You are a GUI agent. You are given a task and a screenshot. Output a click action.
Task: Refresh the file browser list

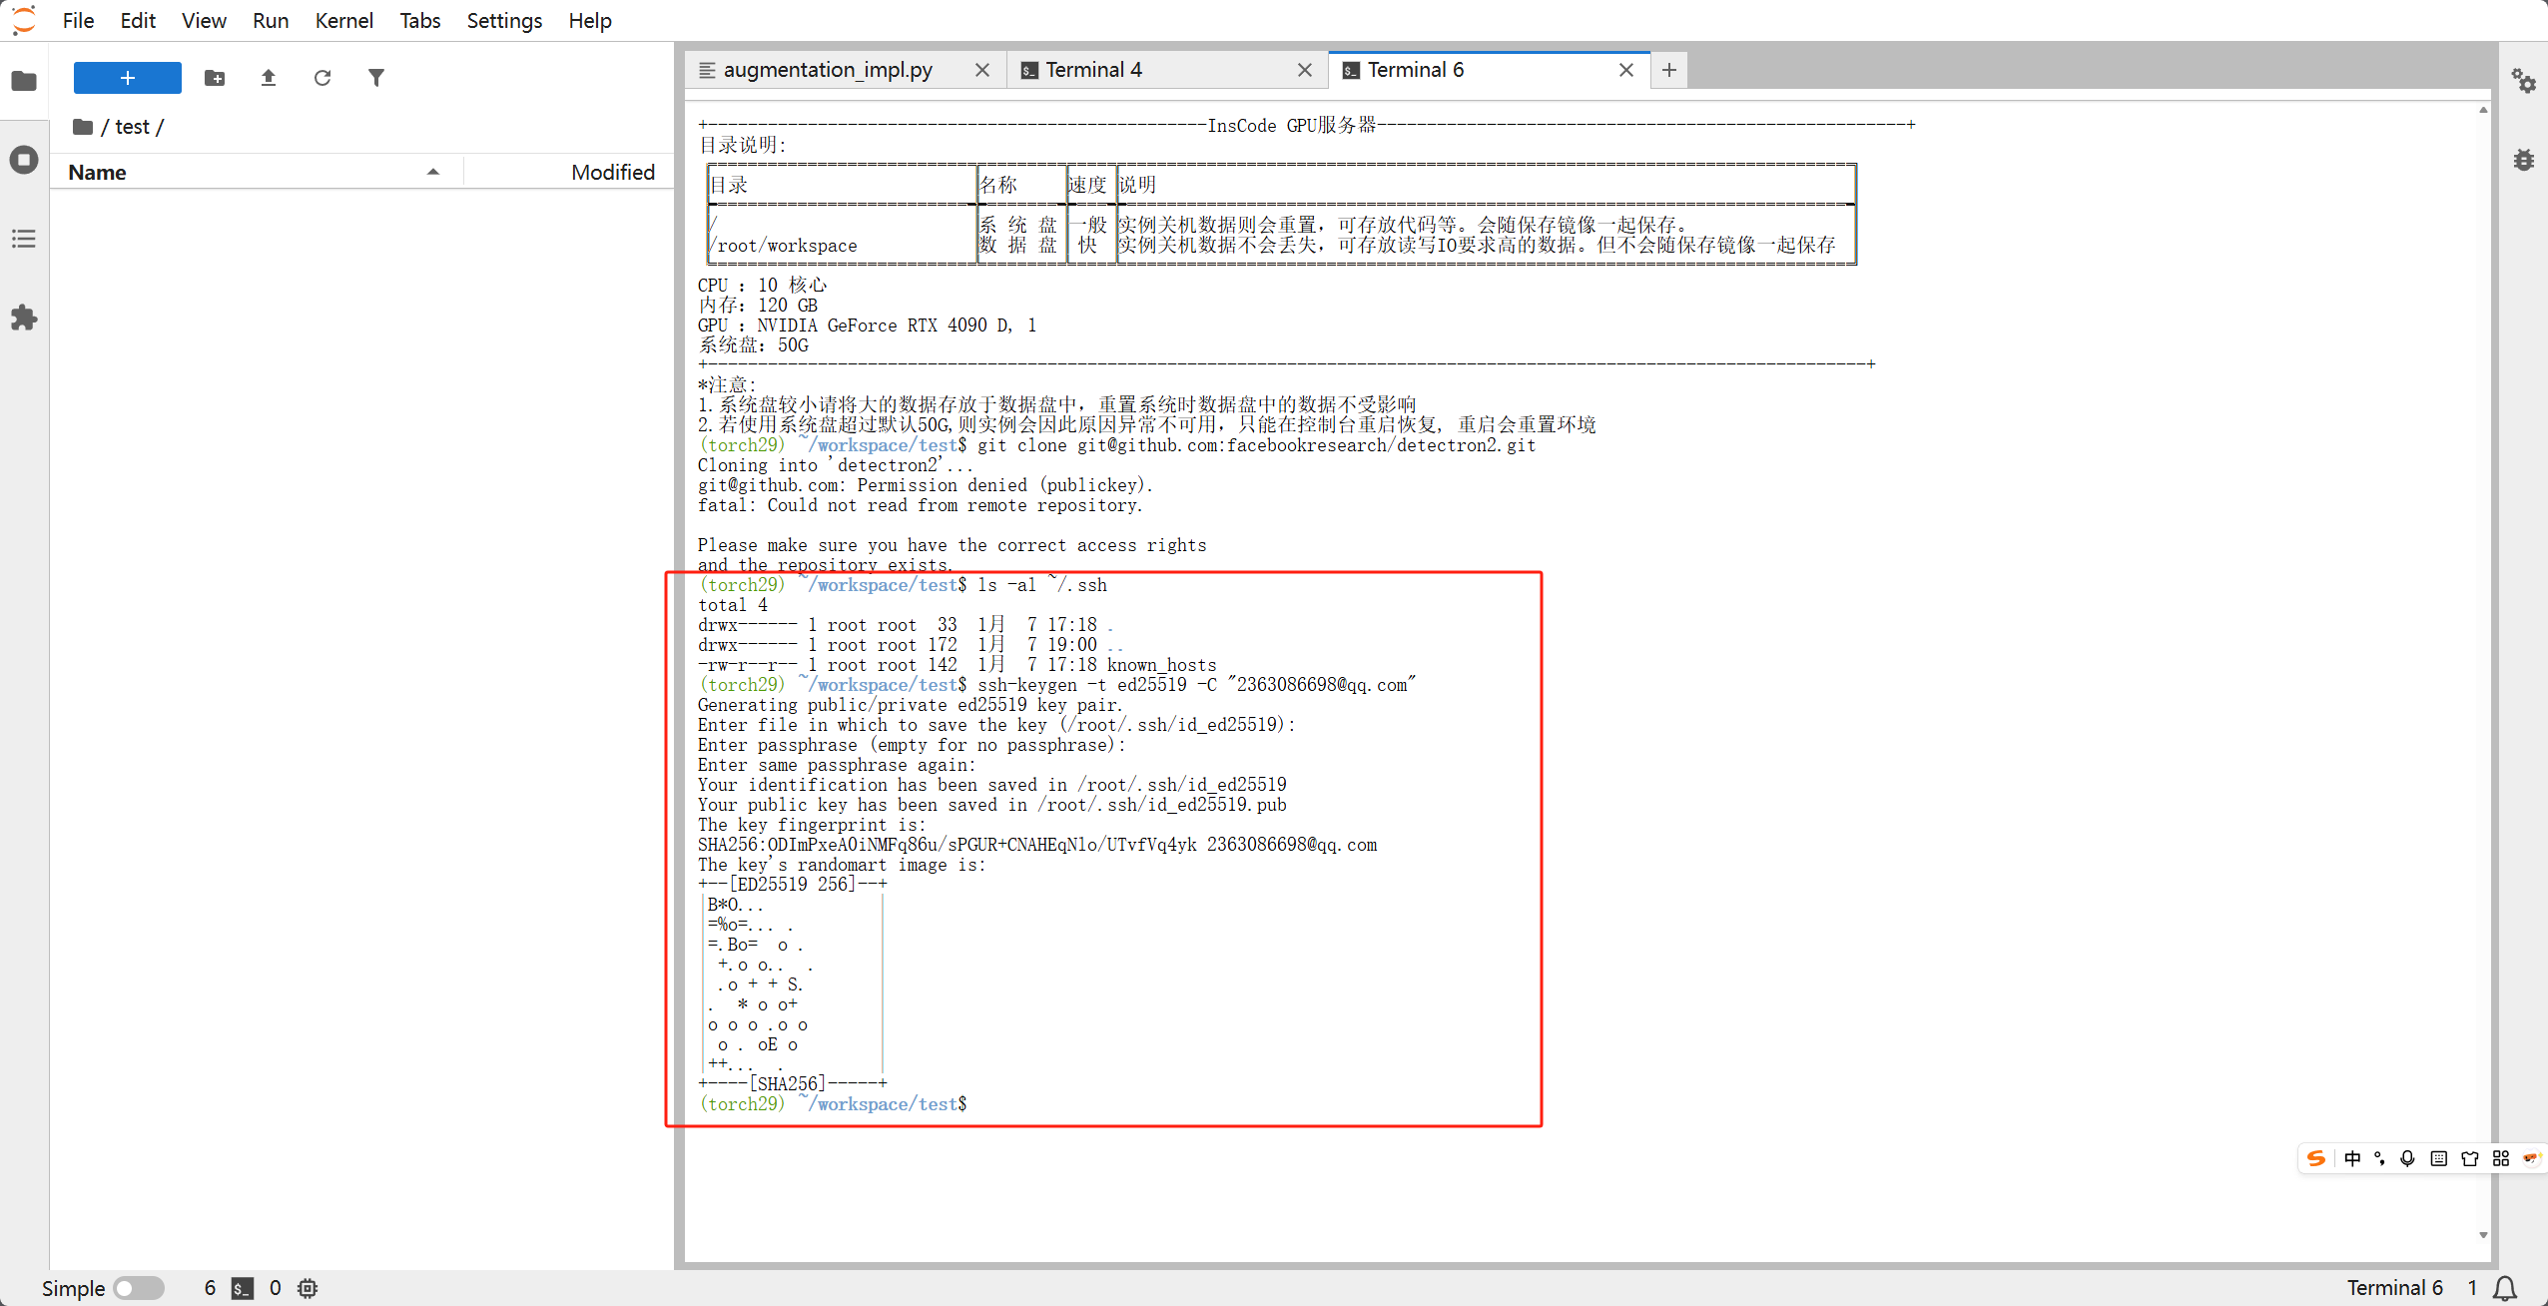(322, 78)
